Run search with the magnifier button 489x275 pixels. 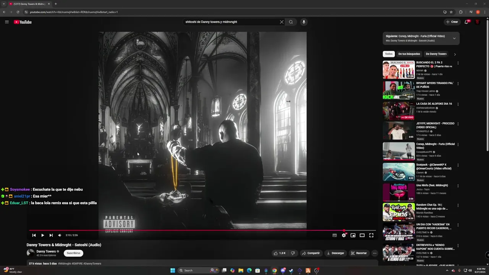291,22
